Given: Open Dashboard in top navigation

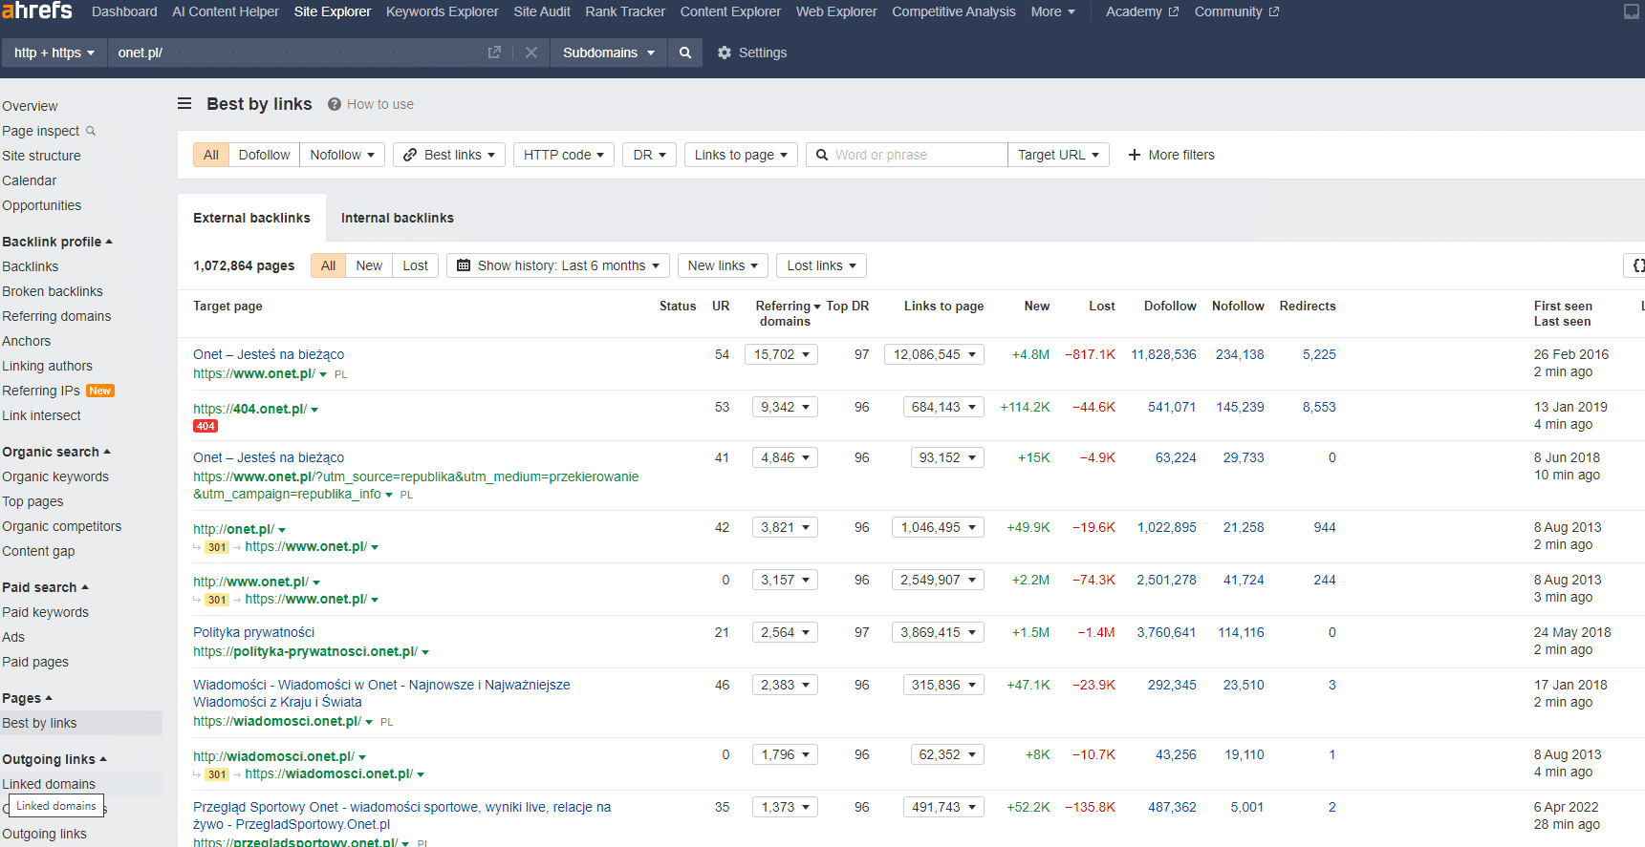Looking at the screenshot, I should (x=124, y=11).
